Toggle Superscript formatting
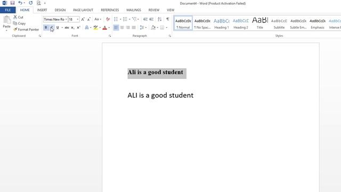Screen dimensions: 341x192 pos(78,28)
